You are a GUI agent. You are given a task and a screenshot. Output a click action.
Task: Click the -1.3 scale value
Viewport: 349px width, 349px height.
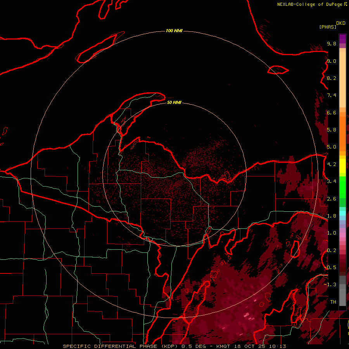point(330,285)
